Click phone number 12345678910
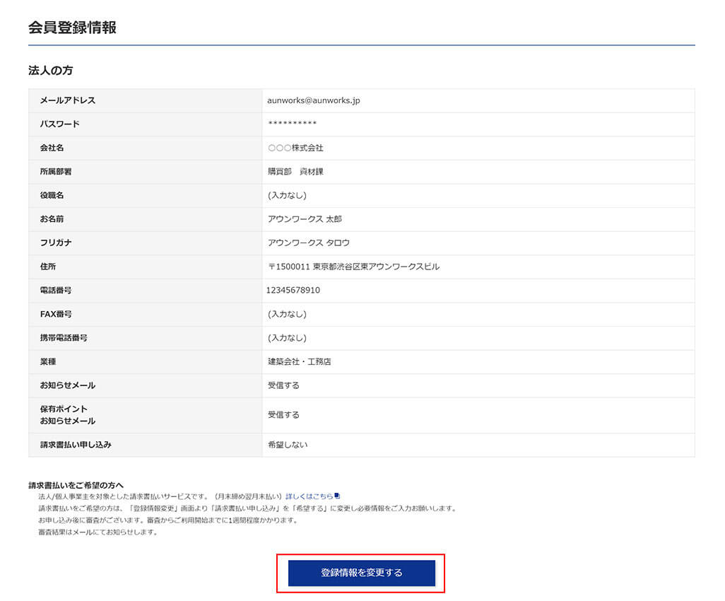 coord(293,290)
